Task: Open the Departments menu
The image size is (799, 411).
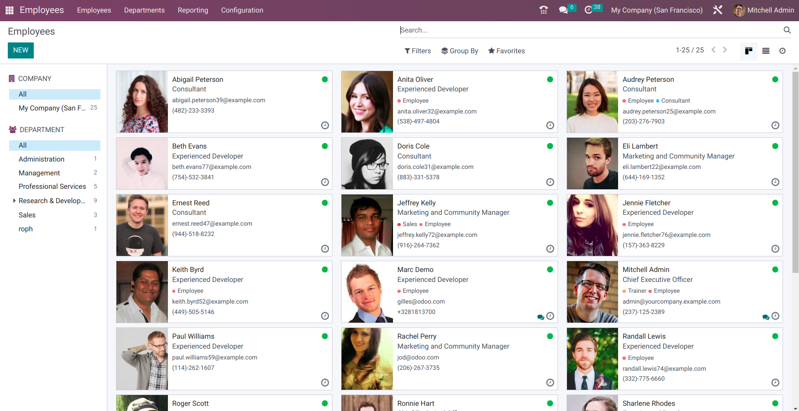Action: click(x=144, y=10)
